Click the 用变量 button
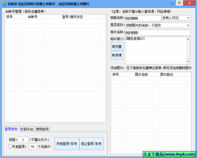Screen dimensions: 197x158 pyautogui.click(x=117, y=47)
